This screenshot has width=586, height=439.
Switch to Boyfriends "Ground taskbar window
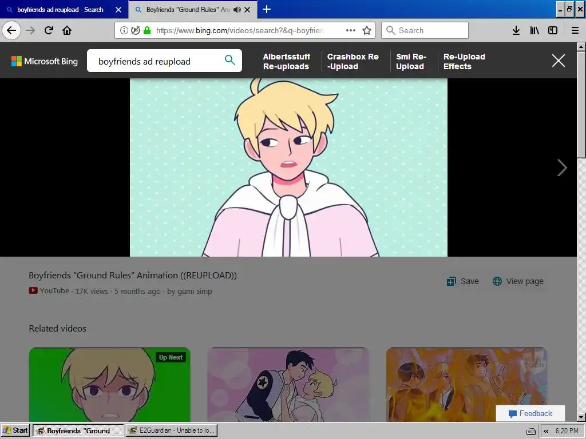[78, 430]
